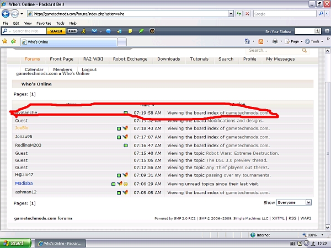Open the Help menu

(73, 23)
